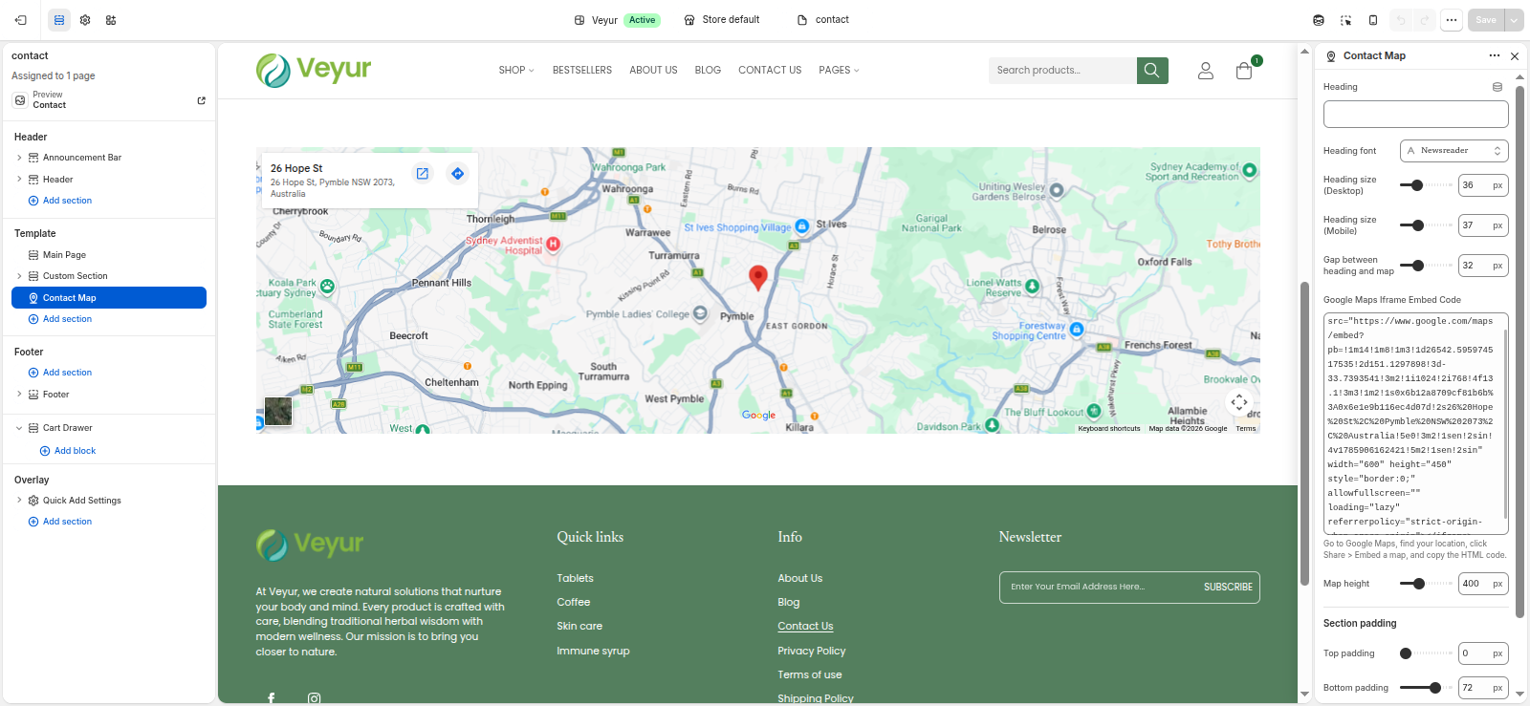Image resolution: width=1530 pixels, height=706 pixels.
Task: Expand the Announcement Bar section
Action: (19, 158)
